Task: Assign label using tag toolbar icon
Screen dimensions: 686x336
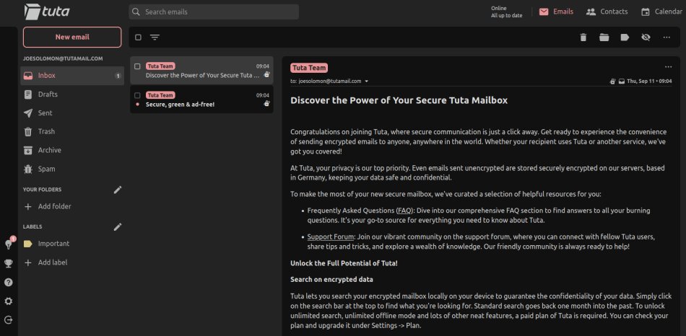Action: click(x=625, y=37)
